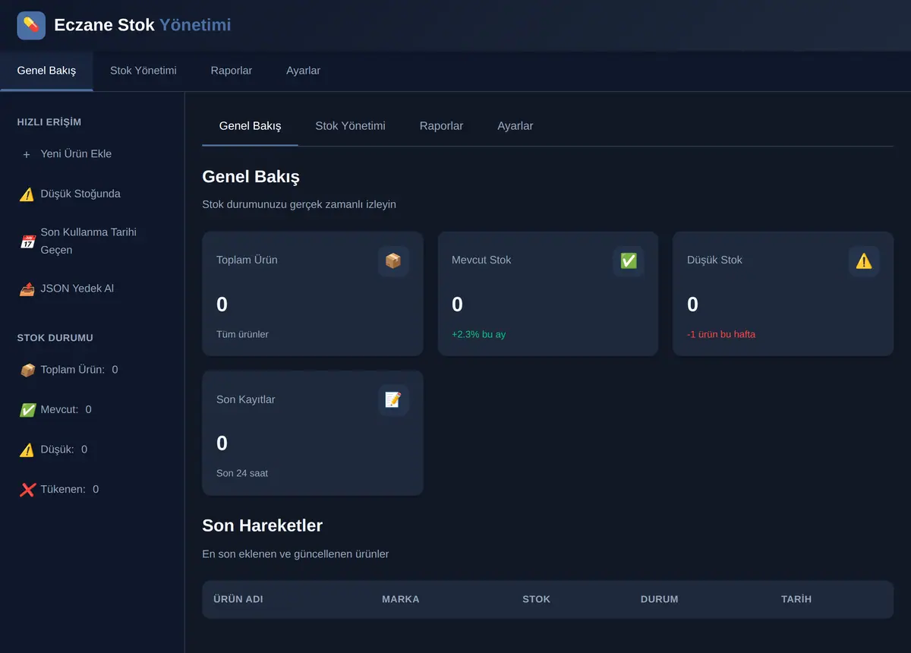
Task: Click the calendar icon for Son Kullanma Tarihi
Action: click(x=27, y=242)
